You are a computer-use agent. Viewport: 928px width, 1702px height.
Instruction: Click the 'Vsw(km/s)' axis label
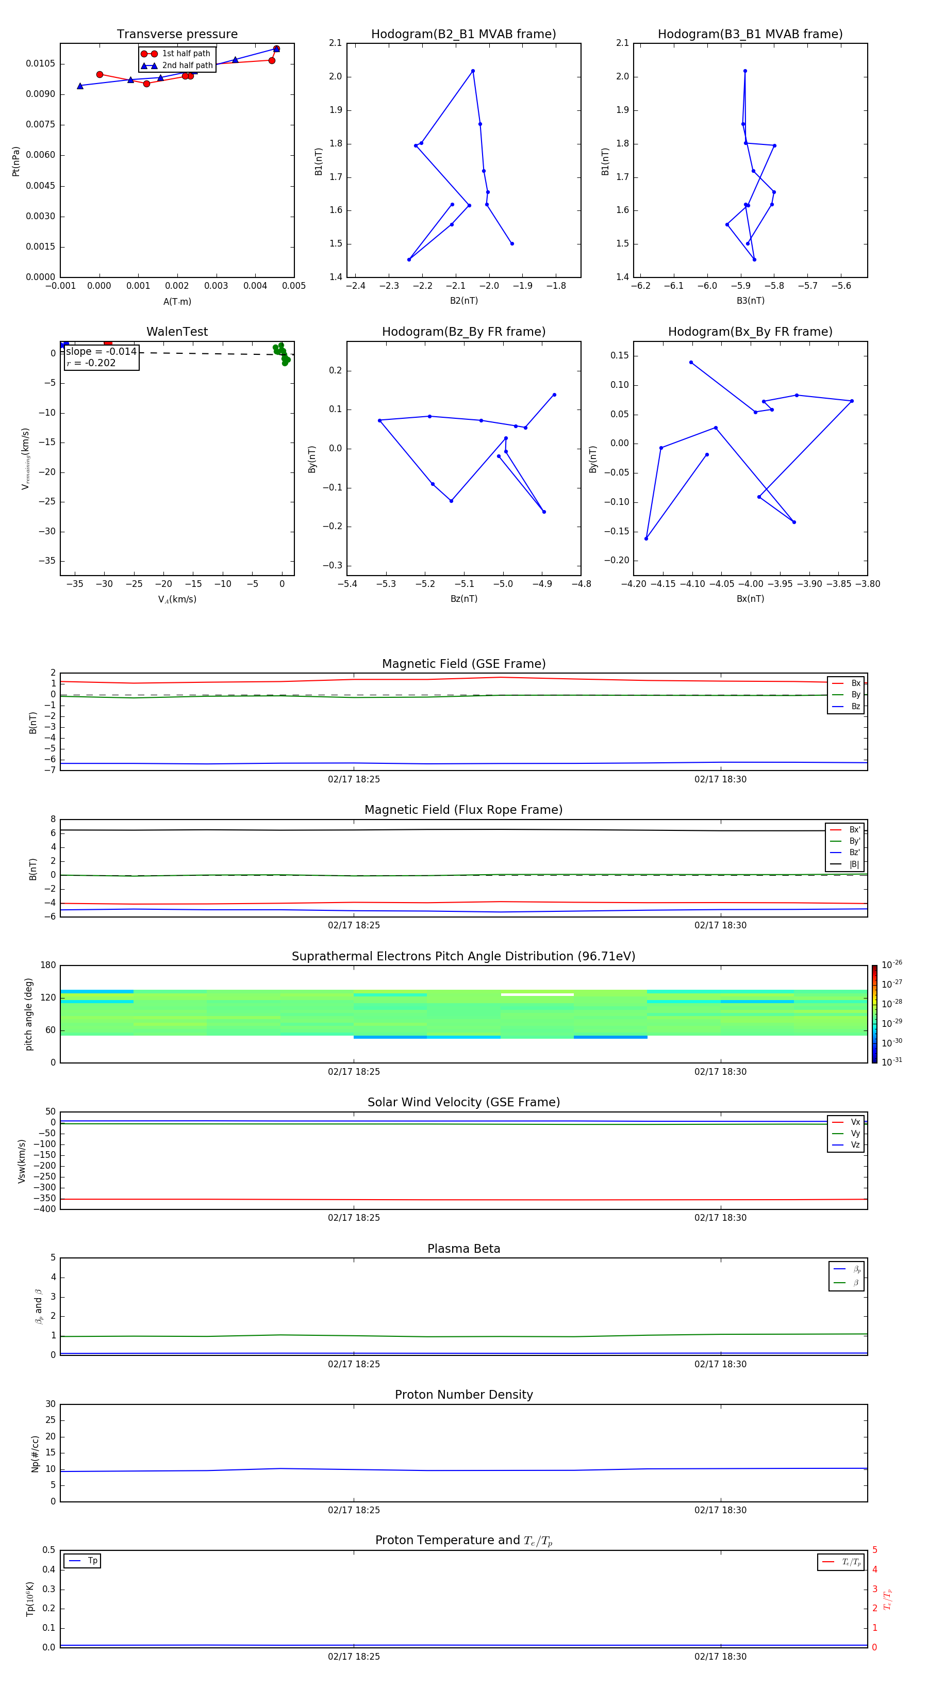pyautogui.click(x=21, y=1161)
